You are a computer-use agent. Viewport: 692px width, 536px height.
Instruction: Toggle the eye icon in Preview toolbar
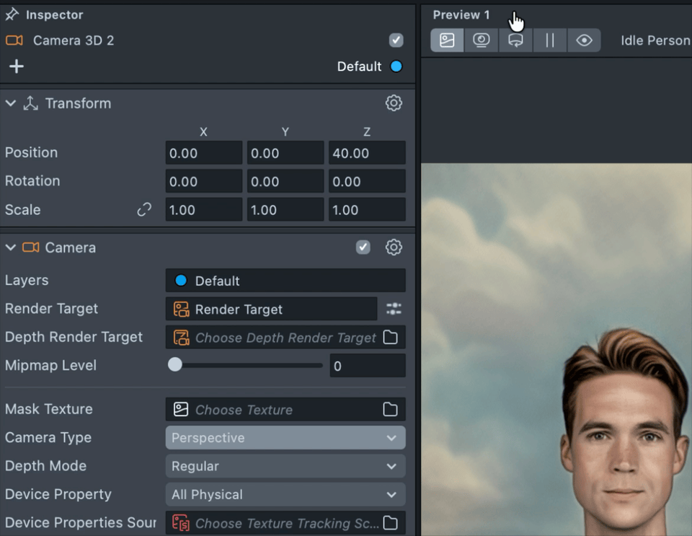pyautogui.click(x=584, y=40)
